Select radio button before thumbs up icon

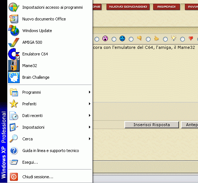(148, 39)
